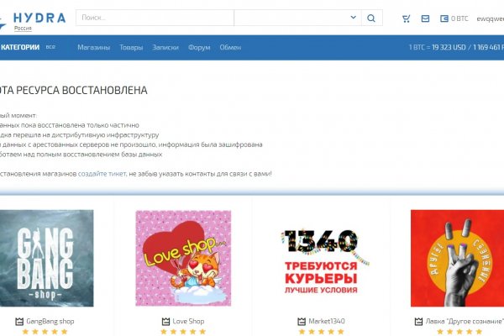
Task: Select the Товары navigation item
Action: [131, 48]
